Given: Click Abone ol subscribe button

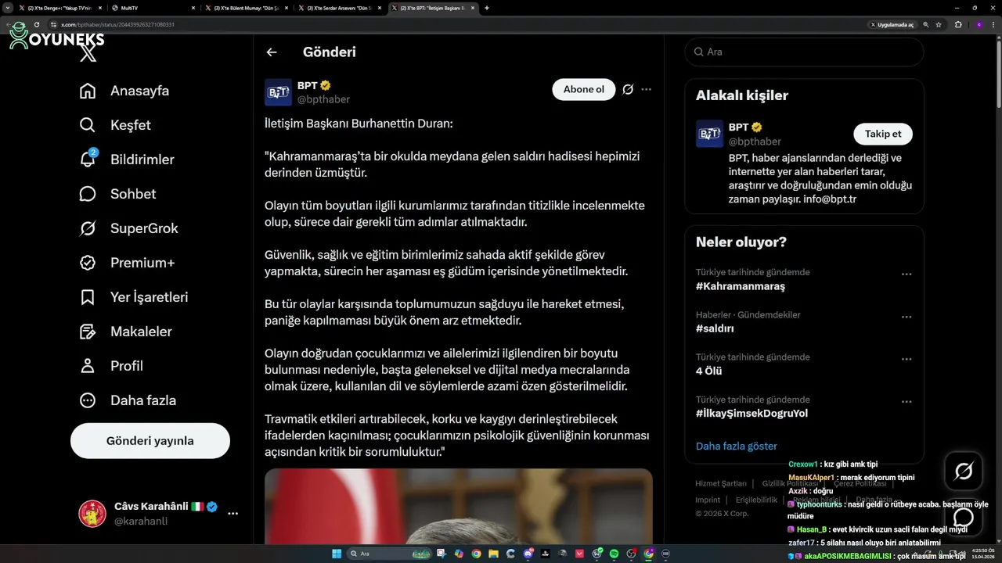Looking at the screenshot, I should pyautogui.click(x=584, y=89).
